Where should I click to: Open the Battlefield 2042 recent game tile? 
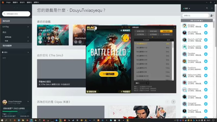[x=53, y=35]
